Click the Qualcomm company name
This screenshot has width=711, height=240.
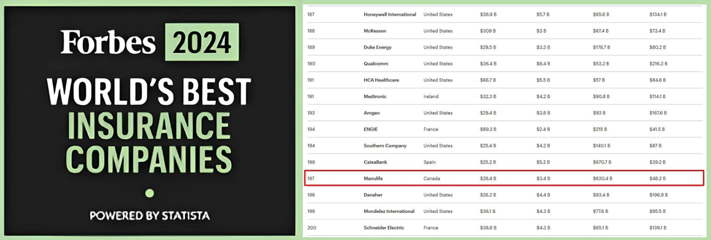(x=376, y=64)
